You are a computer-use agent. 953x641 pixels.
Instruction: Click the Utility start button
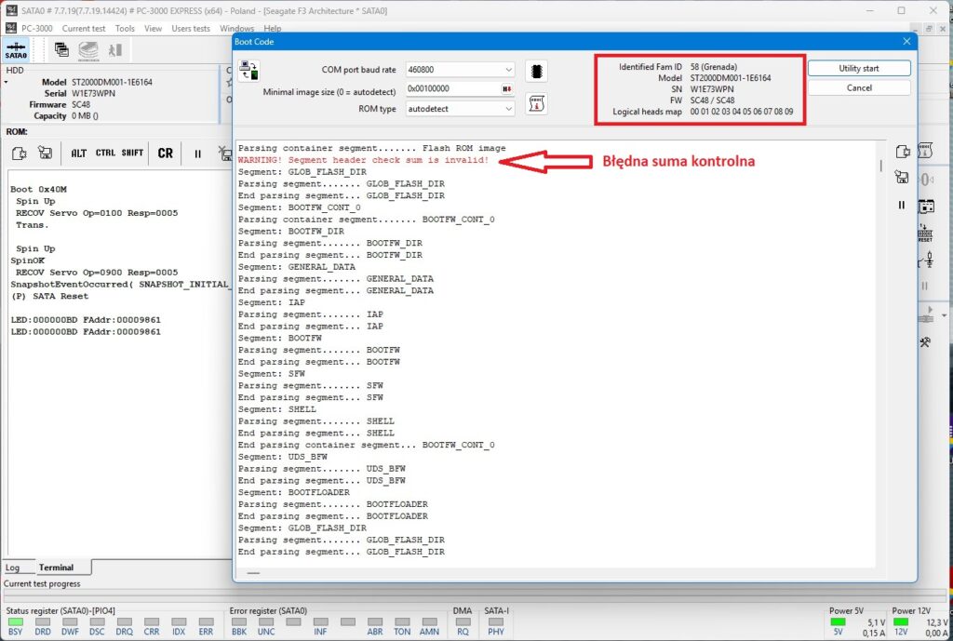click(x=859, y=69)
